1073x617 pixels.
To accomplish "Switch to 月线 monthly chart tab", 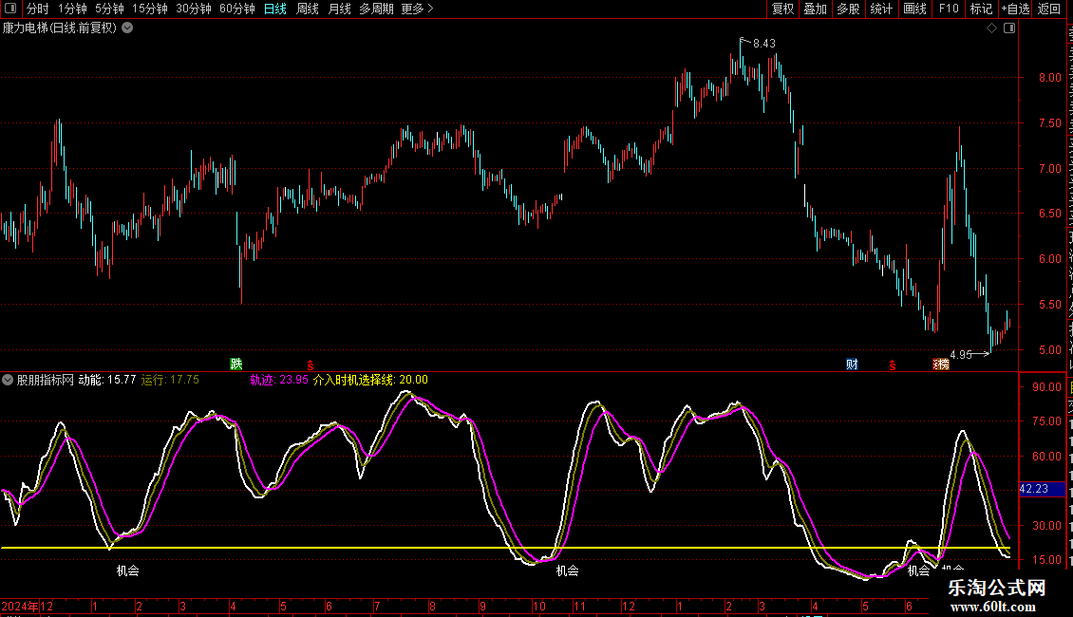I will tap(339, 9).
